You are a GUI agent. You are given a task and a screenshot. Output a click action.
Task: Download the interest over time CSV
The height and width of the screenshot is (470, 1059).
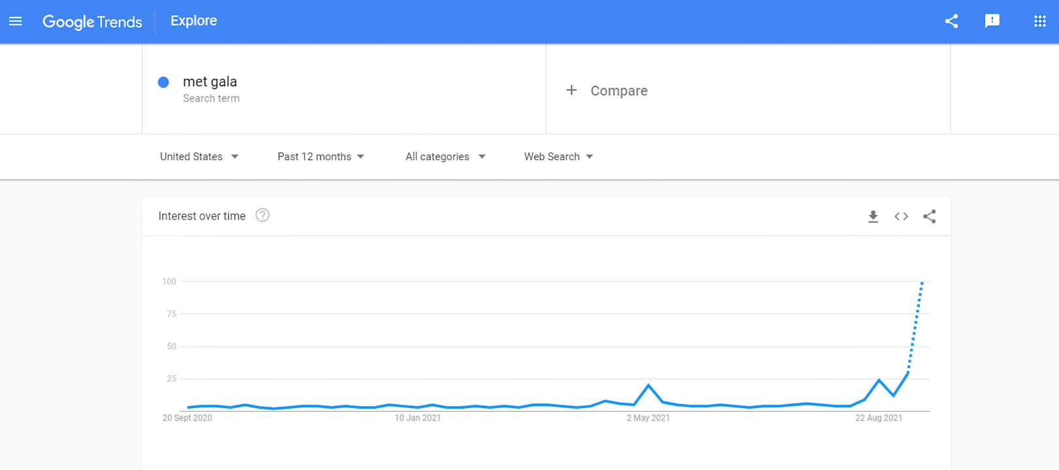pos(873,216)
